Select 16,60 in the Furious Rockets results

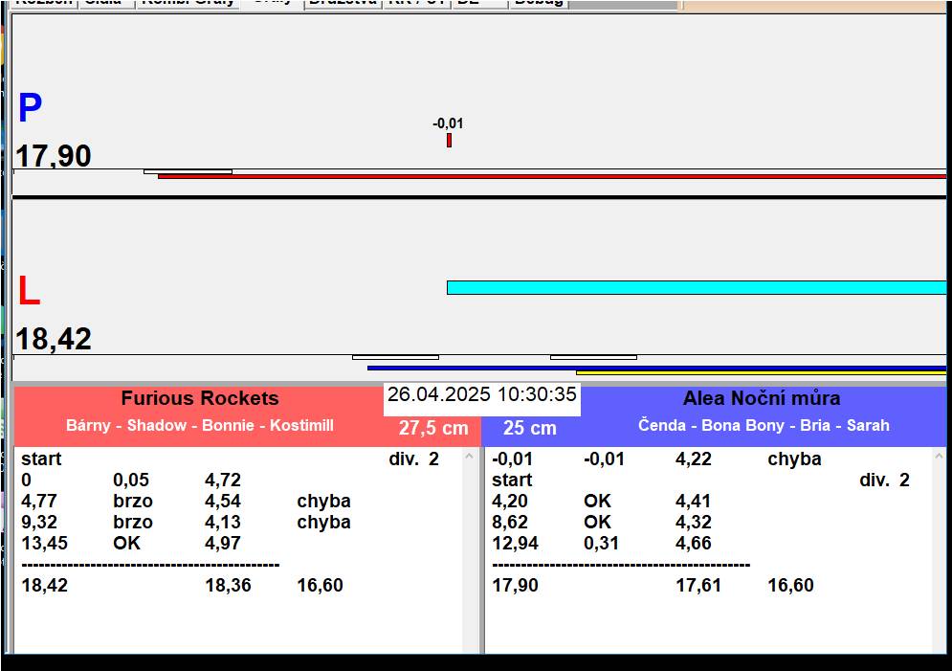[x=320, y=586]
